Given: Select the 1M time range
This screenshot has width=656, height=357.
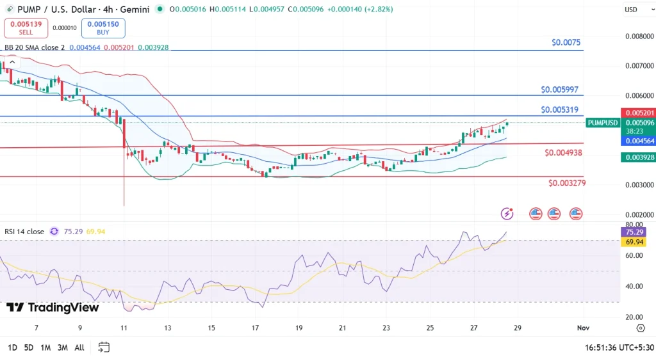Looking at the screenshot, I should pyautogui.click(x=45, y=347).
